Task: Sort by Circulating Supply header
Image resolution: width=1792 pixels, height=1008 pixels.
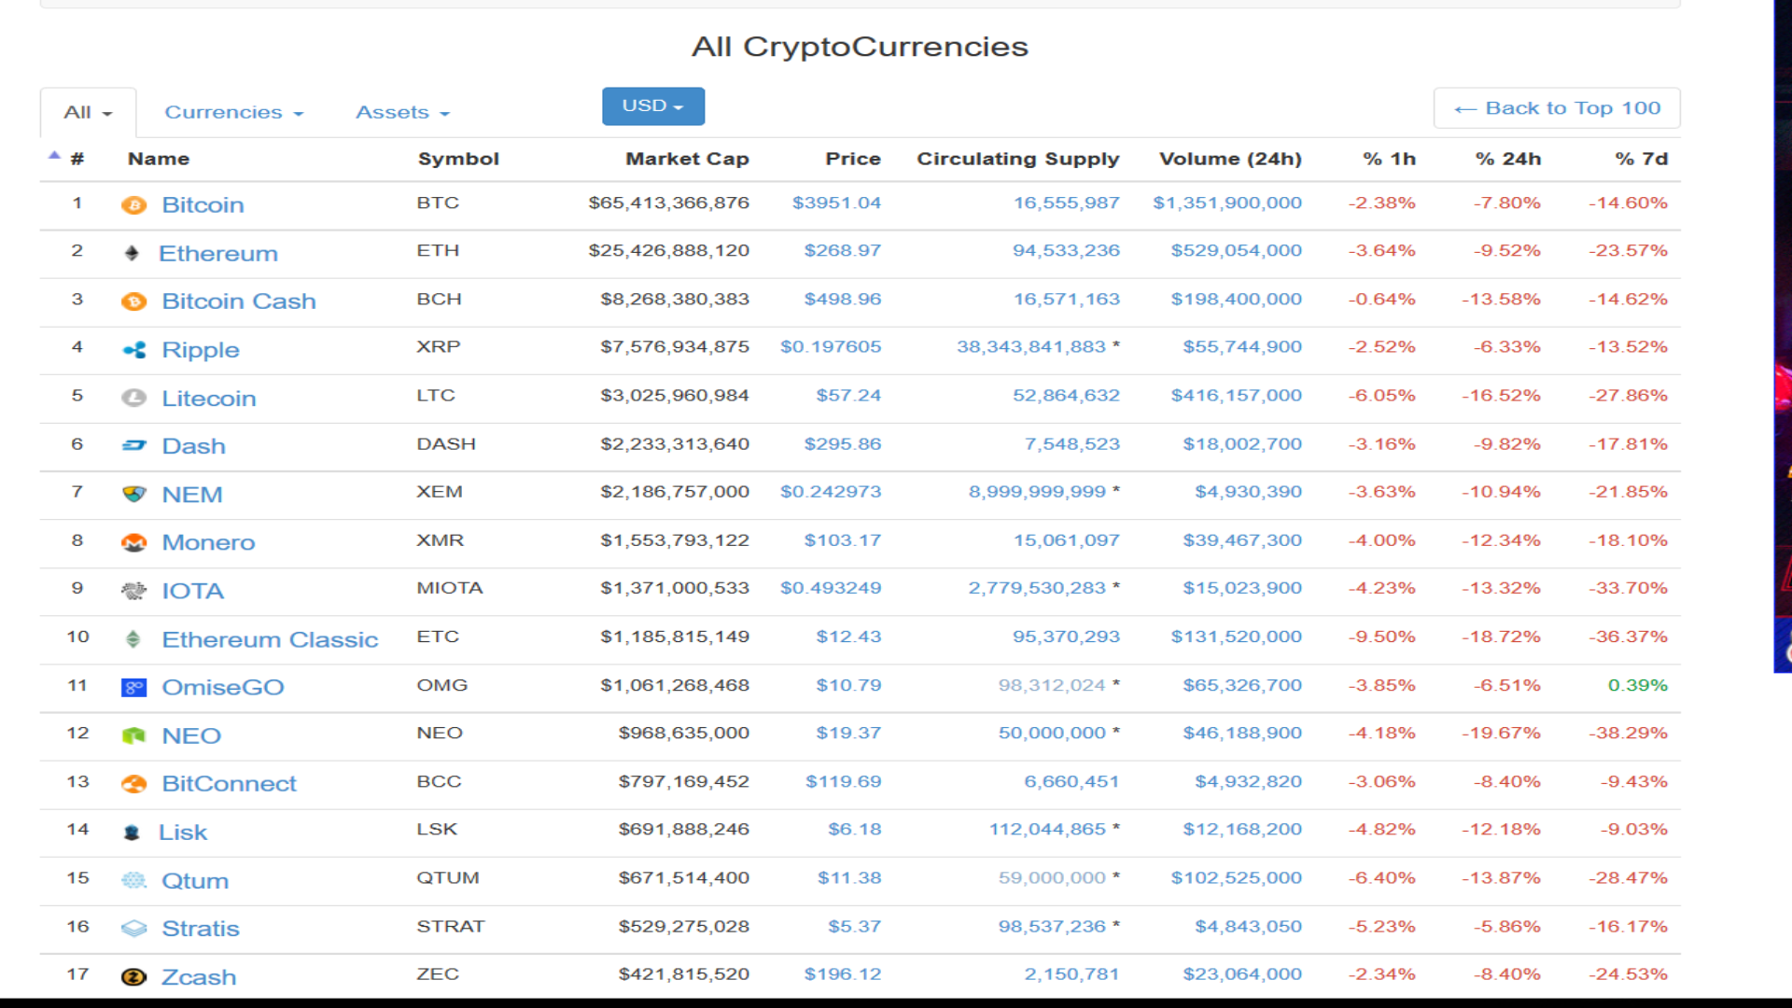Action: click(x=1018, y=160)
